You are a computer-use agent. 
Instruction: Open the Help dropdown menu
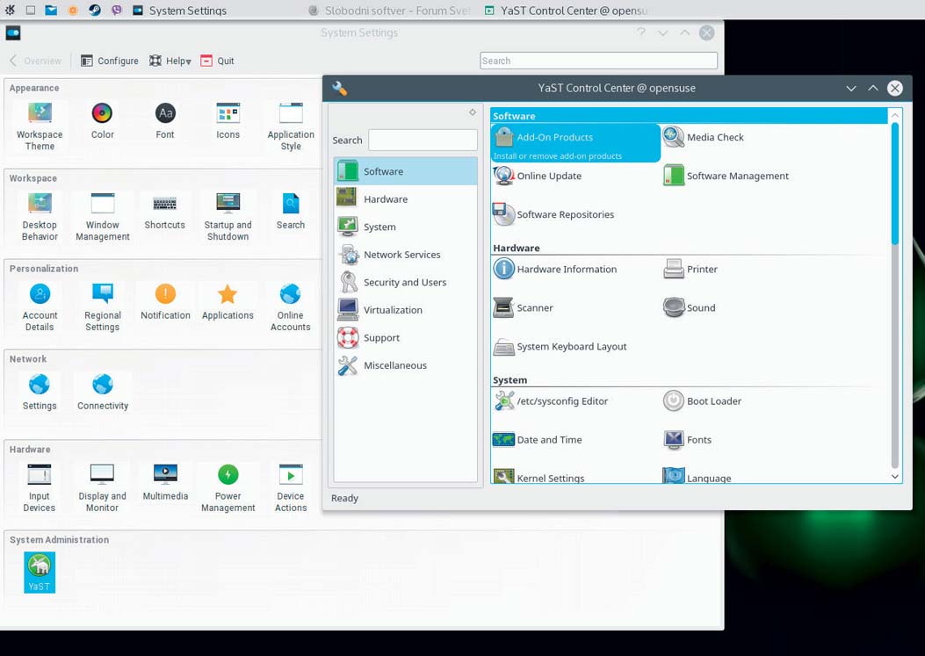(x=170, y=61)
